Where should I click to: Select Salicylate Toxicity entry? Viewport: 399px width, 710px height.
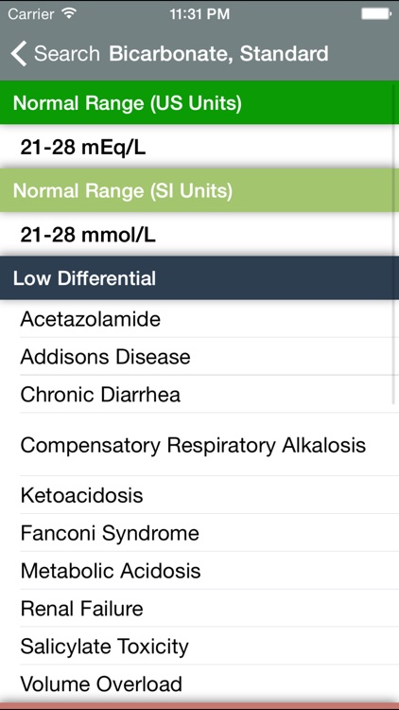199,646
